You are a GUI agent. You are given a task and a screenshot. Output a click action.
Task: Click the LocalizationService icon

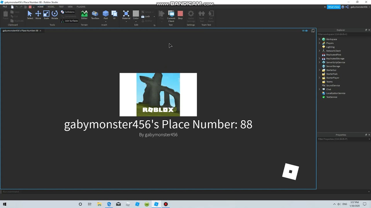tap(324, 93)
